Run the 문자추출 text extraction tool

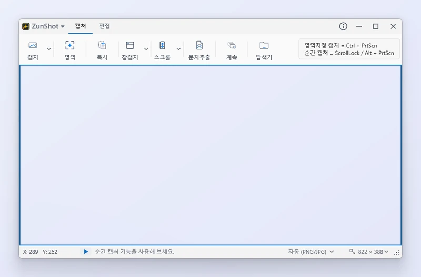point(199,50)
